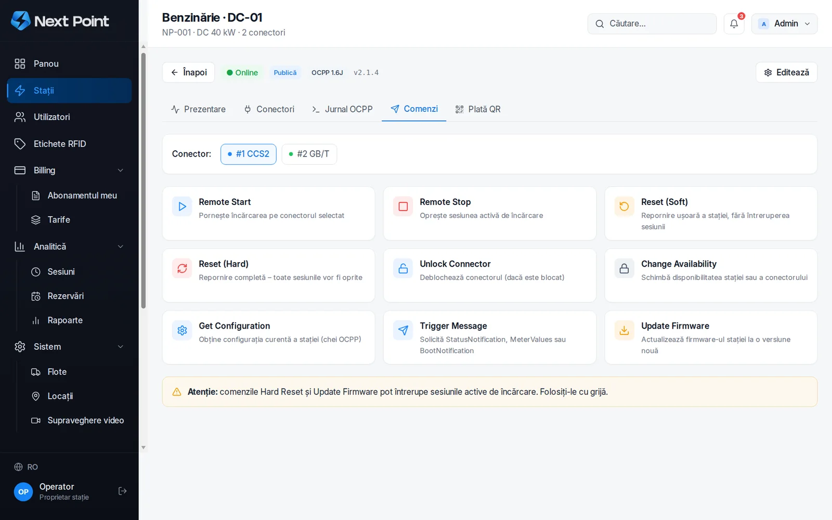Image resolution: width=832 pixels, height=520 pixels.
Task: Click the Înapoi back button
Action: coord(189,72)
